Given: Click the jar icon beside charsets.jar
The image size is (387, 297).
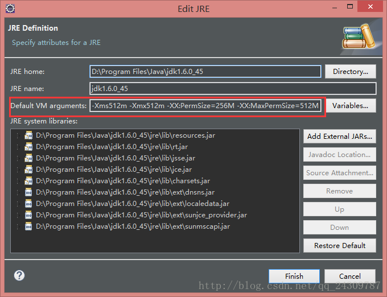Looking at the screenshot, I should [28, 180].
